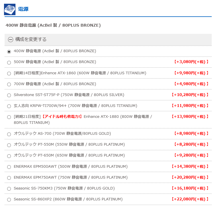Collapse the 構成を変更する section
The image size is (216, 207).
(x=11, y=40)
